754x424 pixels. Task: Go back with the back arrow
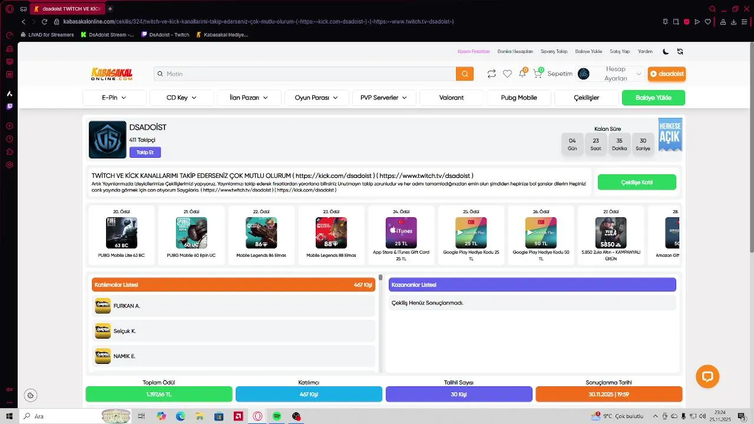(x=24, y=22)
